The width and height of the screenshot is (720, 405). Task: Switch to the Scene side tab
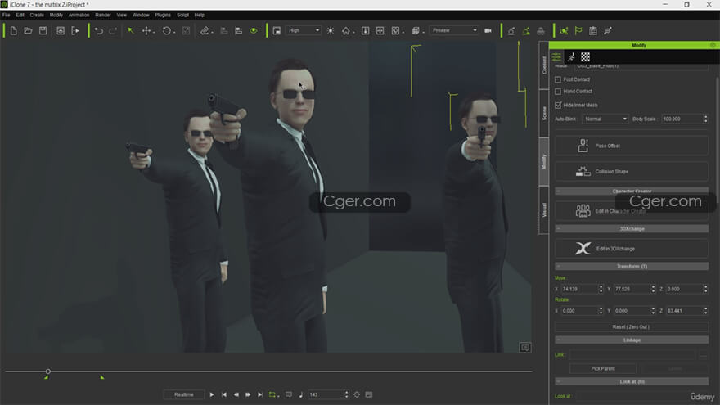pos(544,112)
